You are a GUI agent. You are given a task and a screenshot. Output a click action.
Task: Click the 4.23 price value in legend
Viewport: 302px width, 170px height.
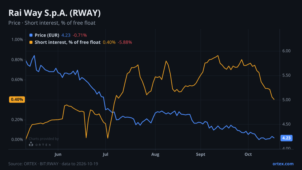click(x=66, y=35)
